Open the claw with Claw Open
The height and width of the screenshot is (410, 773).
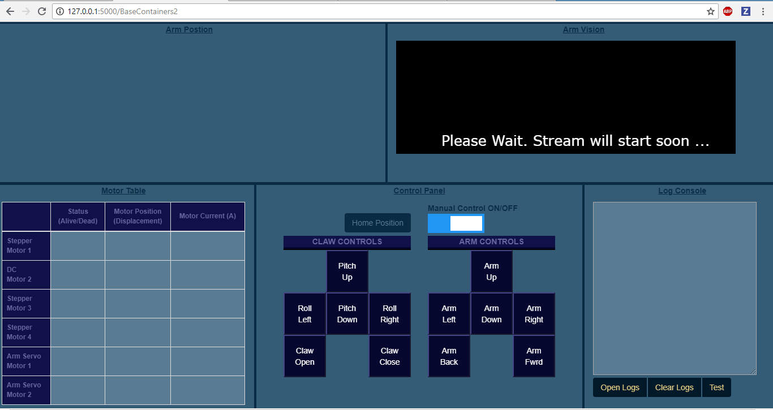[x=304, y=356]
